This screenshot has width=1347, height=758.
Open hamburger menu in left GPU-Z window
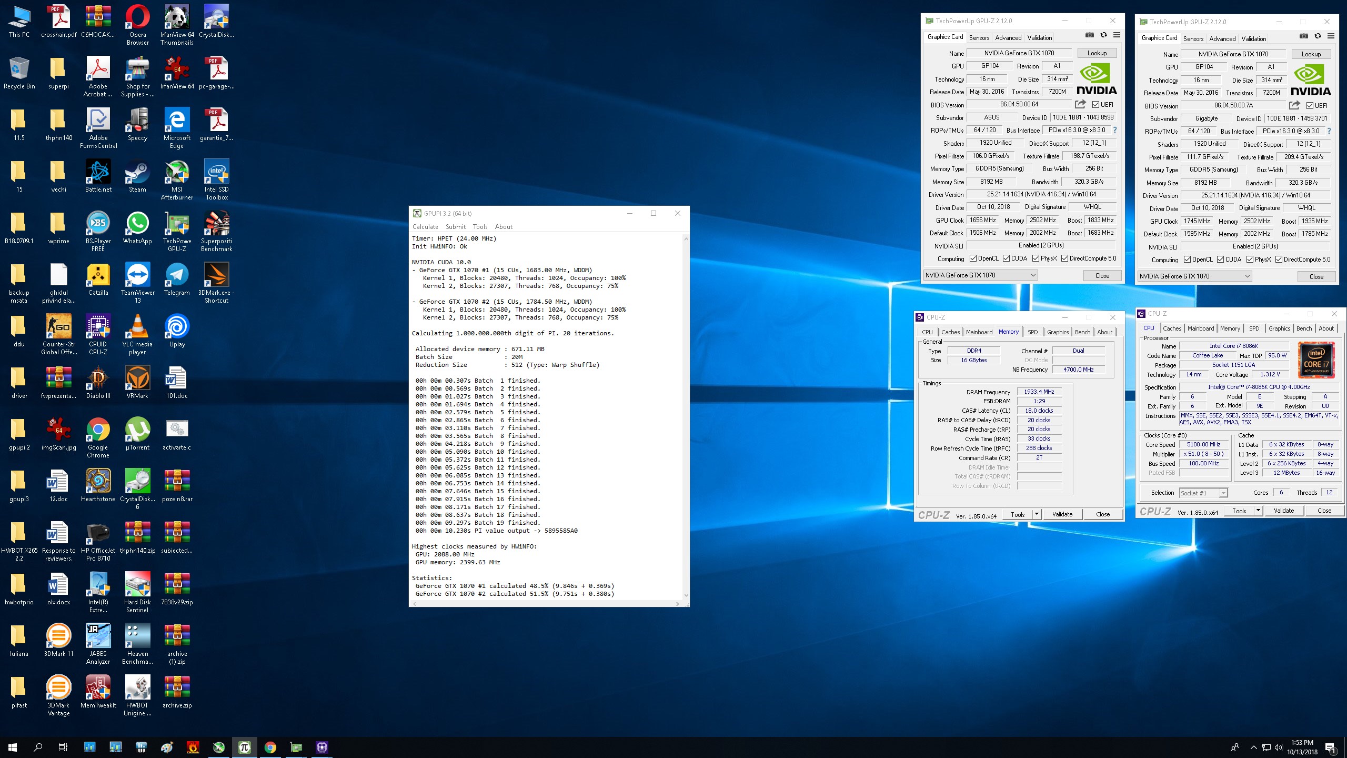[1117, 35]
